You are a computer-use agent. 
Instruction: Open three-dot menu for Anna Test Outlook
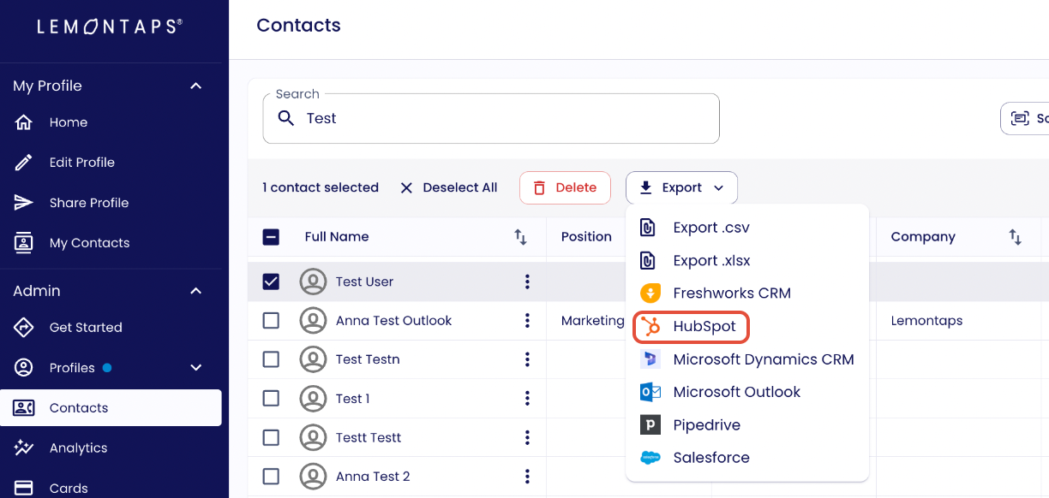click(527, 321)
